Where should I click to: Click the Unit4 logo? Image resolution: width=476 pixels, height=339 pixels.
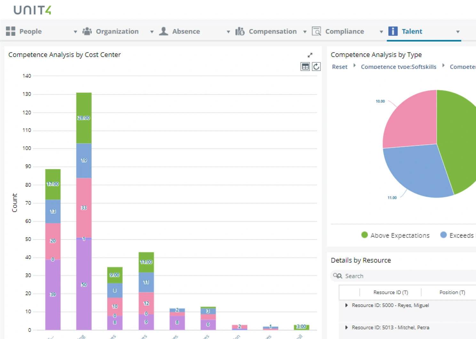[32, 10]
